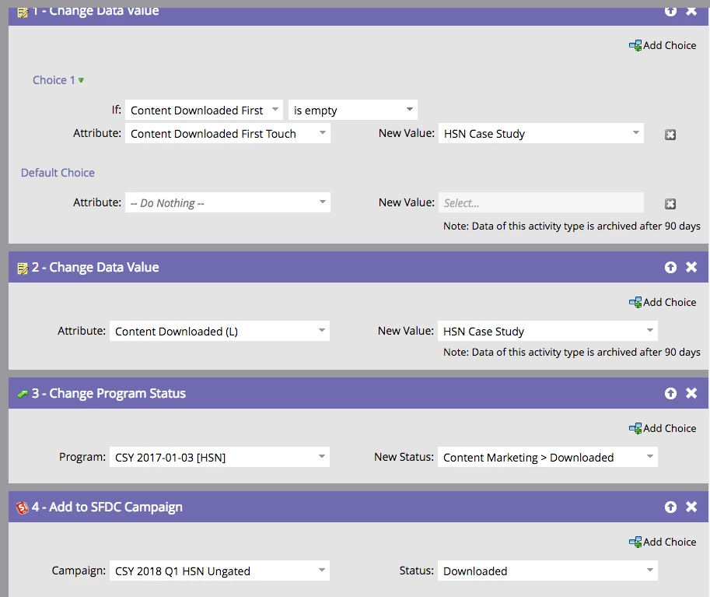Click the '3 - Change Program Status' title
Image resolution: width=710 pixels, height=597 pixels.
(x=109, y=394)
